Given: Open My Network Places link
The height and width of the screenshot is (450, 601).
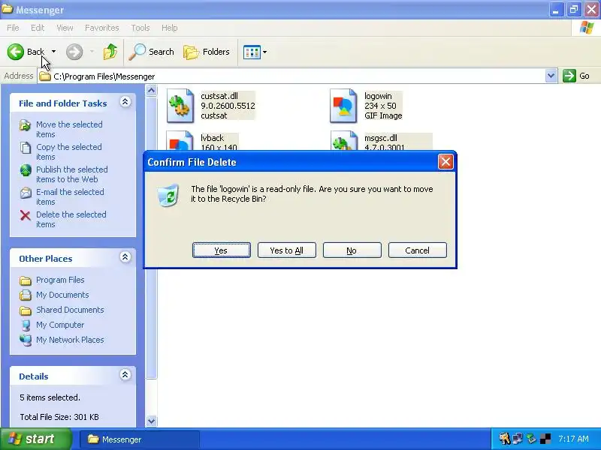Looking at the screenshot, I should (70, 340).
